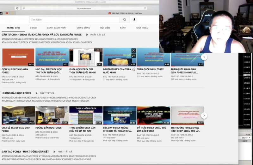Viewport: 253px width, 165px height.
Task: Click title DỊCH VỤ CỨU TÀI KHOẢN FOREX
Action: point(15,71)
